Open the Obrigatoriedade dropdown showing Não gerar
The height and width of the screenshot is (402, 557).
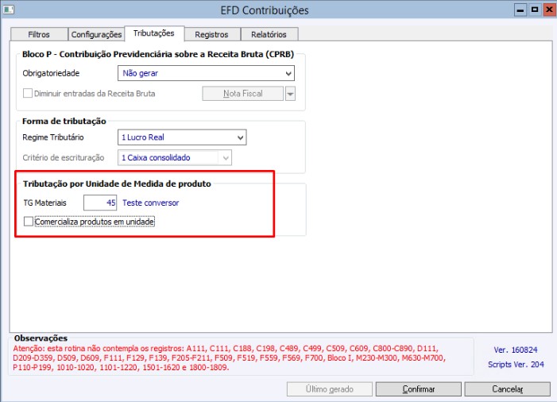tap(206, 74)
